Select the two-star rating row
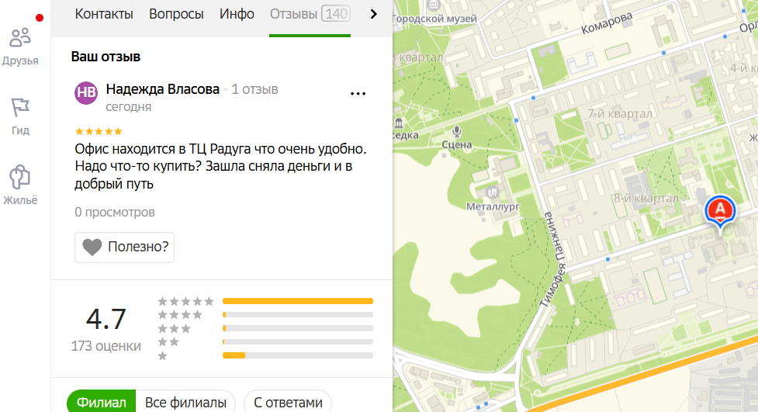758x412 pixels. [265, 342]
